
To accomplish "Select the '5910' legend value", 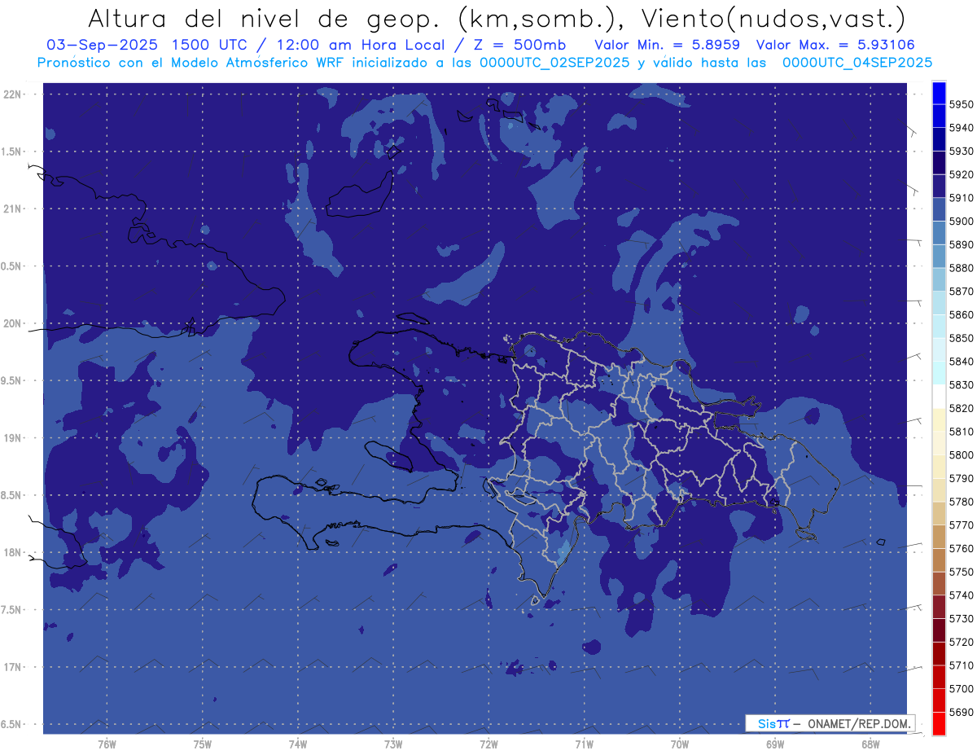I will (961, 198).
